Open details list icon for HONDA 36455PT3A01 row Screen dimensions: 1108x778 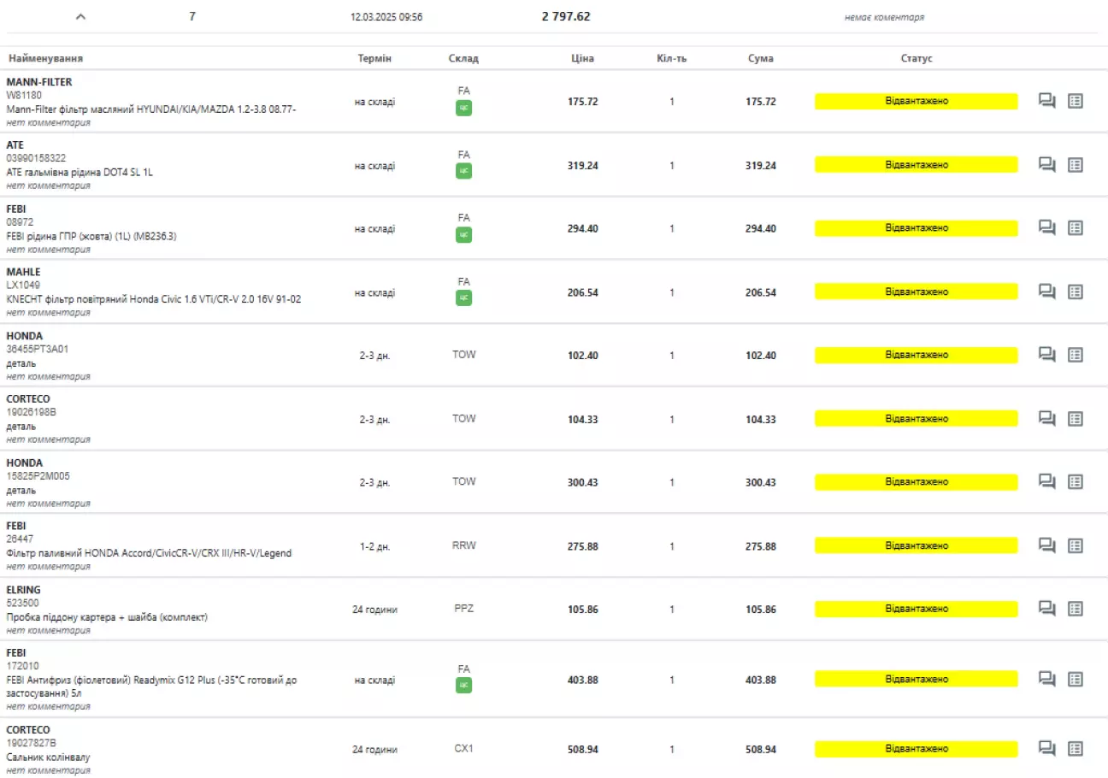tap(1076, 355)
